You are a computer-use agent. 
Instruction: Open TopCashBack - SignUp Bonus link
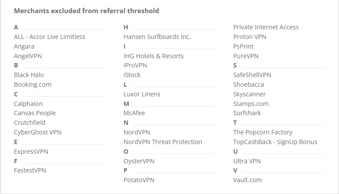click(x=275, y=142)
